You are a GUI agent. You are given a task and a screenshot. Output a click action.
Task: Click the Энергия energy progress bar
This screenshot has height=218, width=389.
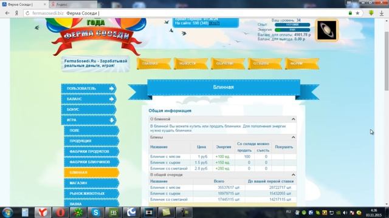292,30
